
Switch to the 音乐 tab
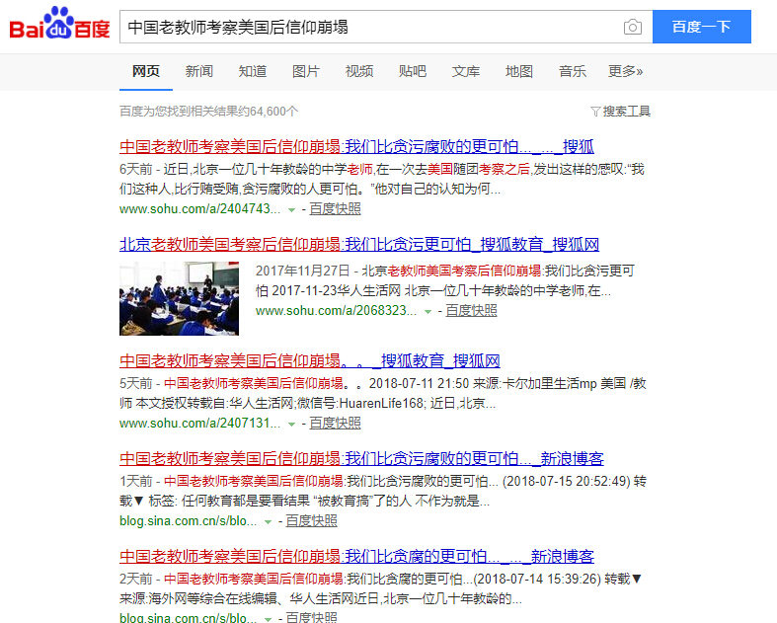click(573, 71)
